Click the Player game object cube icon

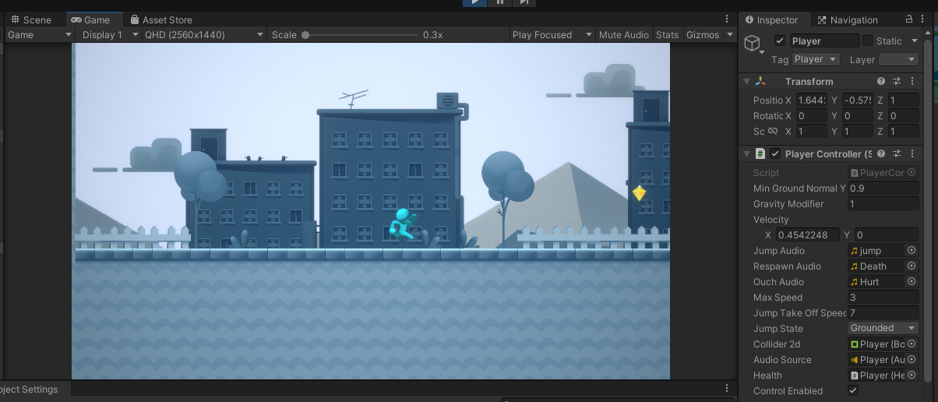coord(753,44)
